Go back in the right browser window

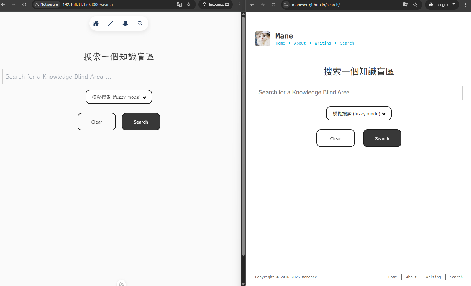252,5
